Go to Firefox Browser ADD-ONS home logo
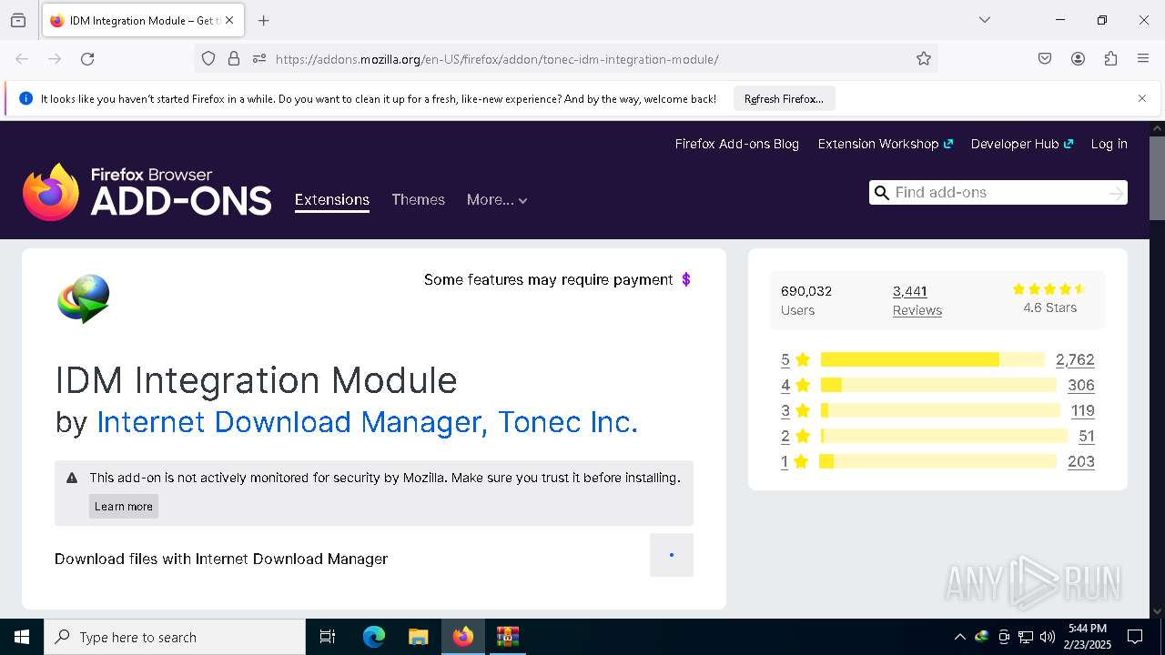Viewport: 1165px width, 655px height. pyautogui.click(x=147, y=192)
